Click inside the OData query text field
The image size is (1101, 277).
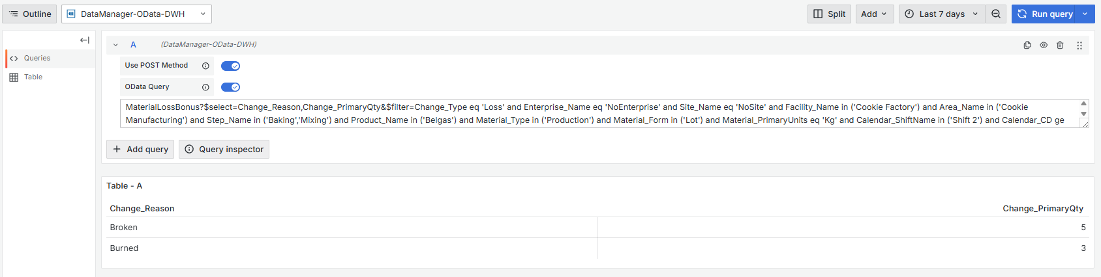pyautogui.click(x=587, y=114)
